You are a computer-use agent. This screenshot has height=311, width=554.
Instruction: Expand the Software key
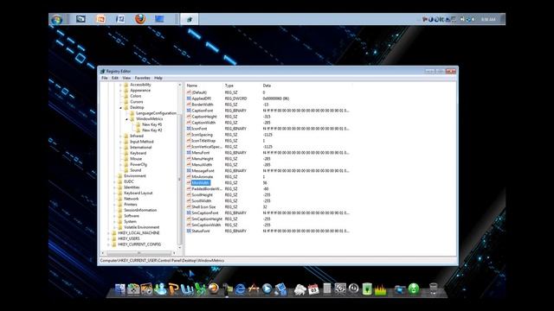[114, 216]
